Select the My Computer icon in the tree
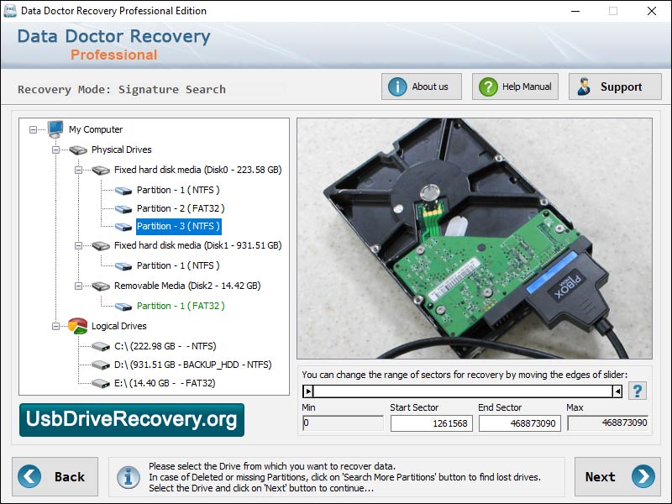672x504 pixels. coord(55,129)
